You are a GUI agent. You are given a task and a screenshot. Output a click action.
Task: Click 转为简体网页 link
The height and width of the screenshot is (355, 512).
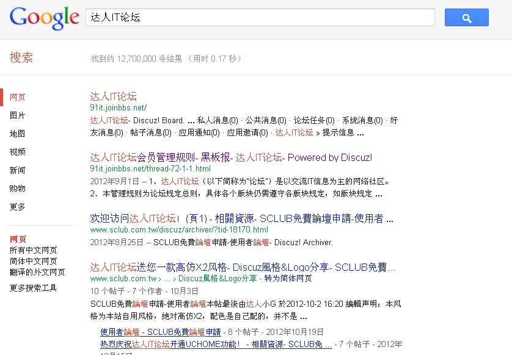(x=288, y=278)
